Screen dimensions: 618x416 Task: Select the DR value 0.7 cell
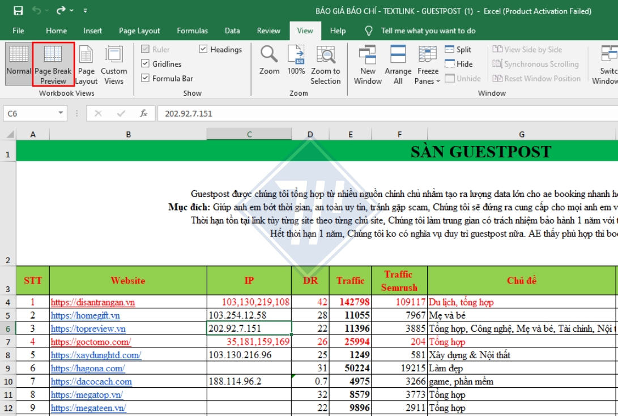click(x=310, y=381)
